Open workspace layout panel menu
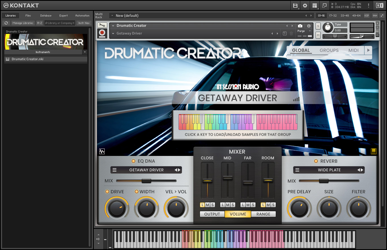 pos(315,5)
